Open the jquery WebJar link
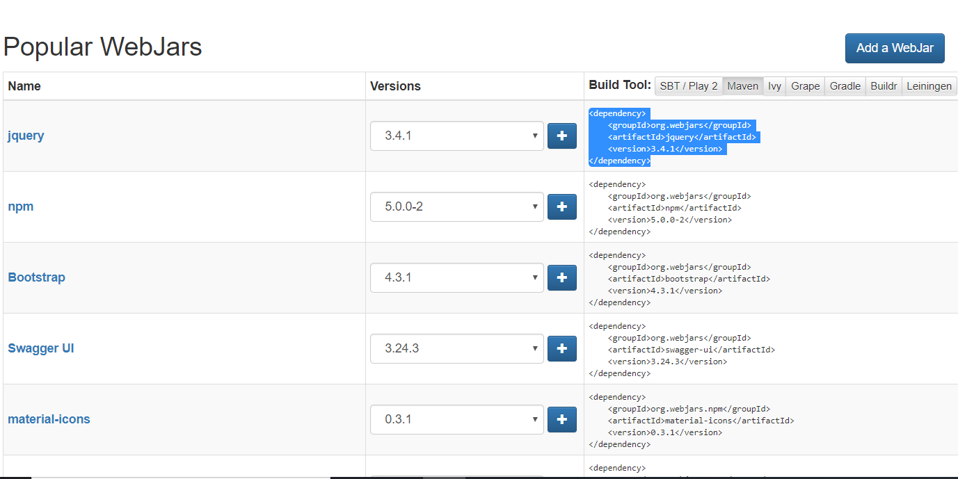Viewport: 958px width, 479px height. point(26,136)
